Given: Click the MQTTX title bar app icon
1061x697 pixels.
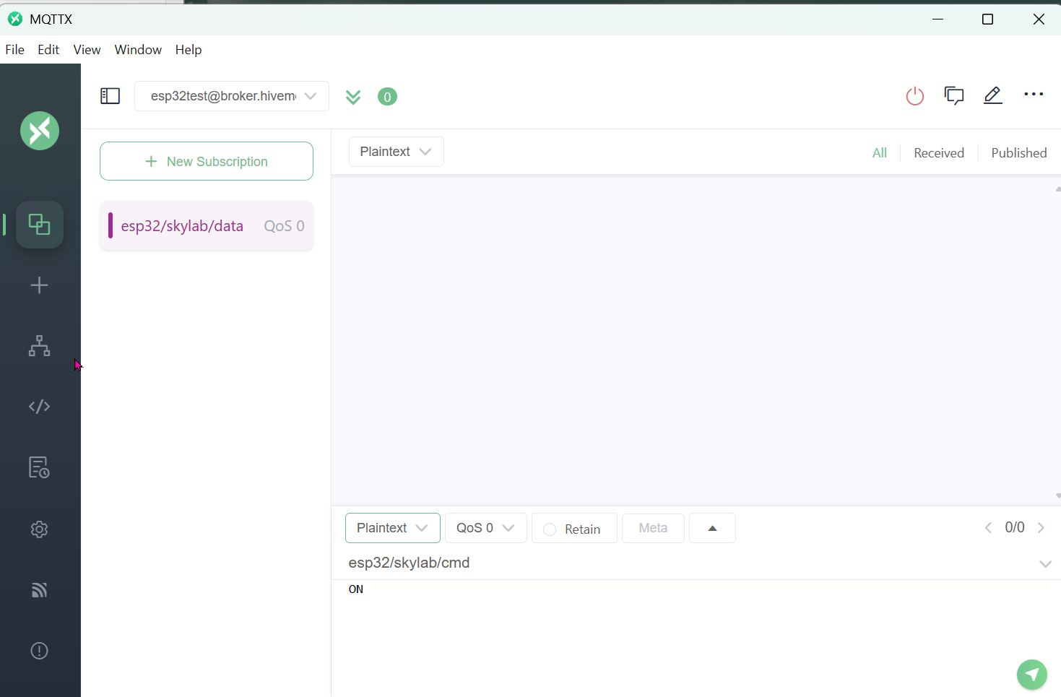Looking at the screenshot, I should 15,19.
